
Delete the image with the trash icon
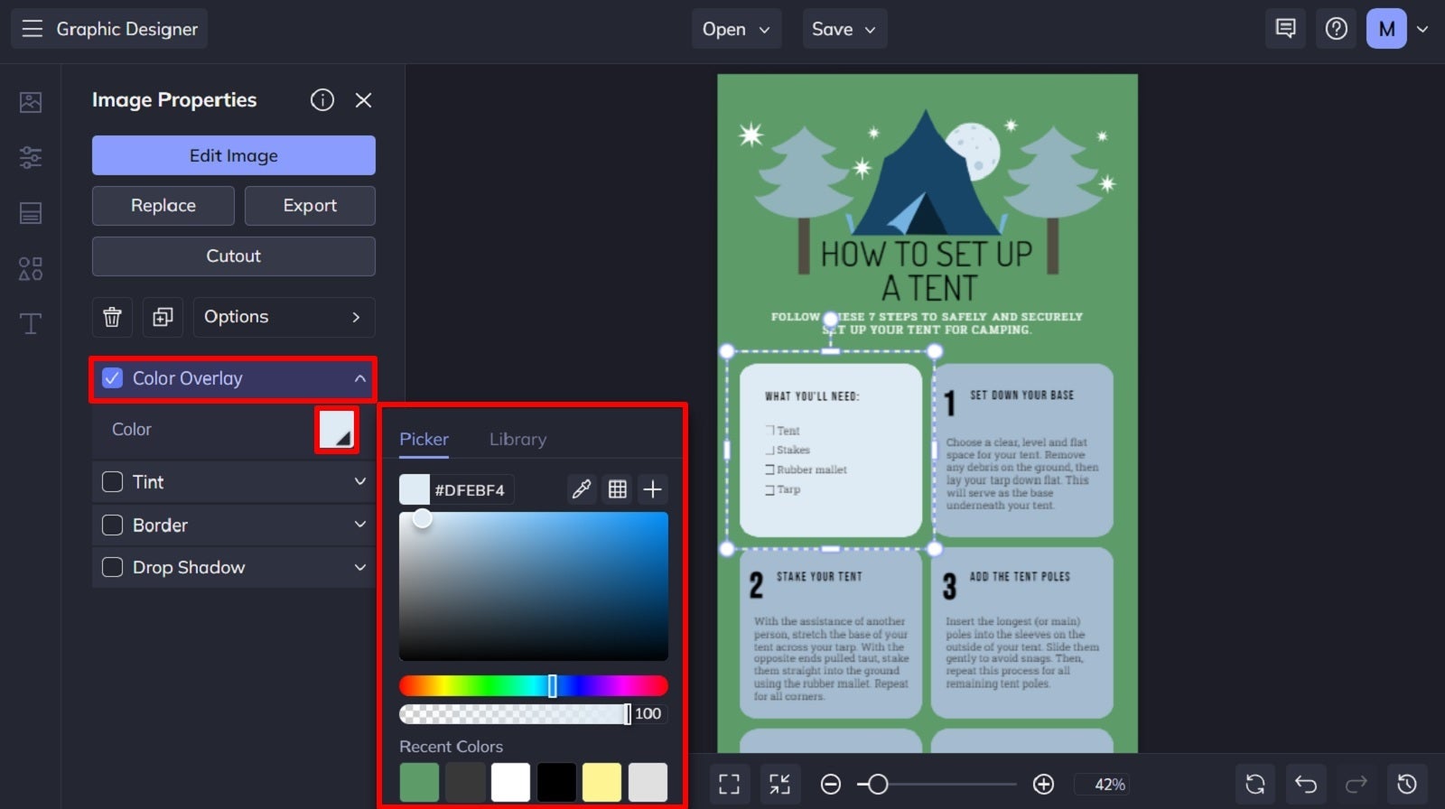coord(112,317)
